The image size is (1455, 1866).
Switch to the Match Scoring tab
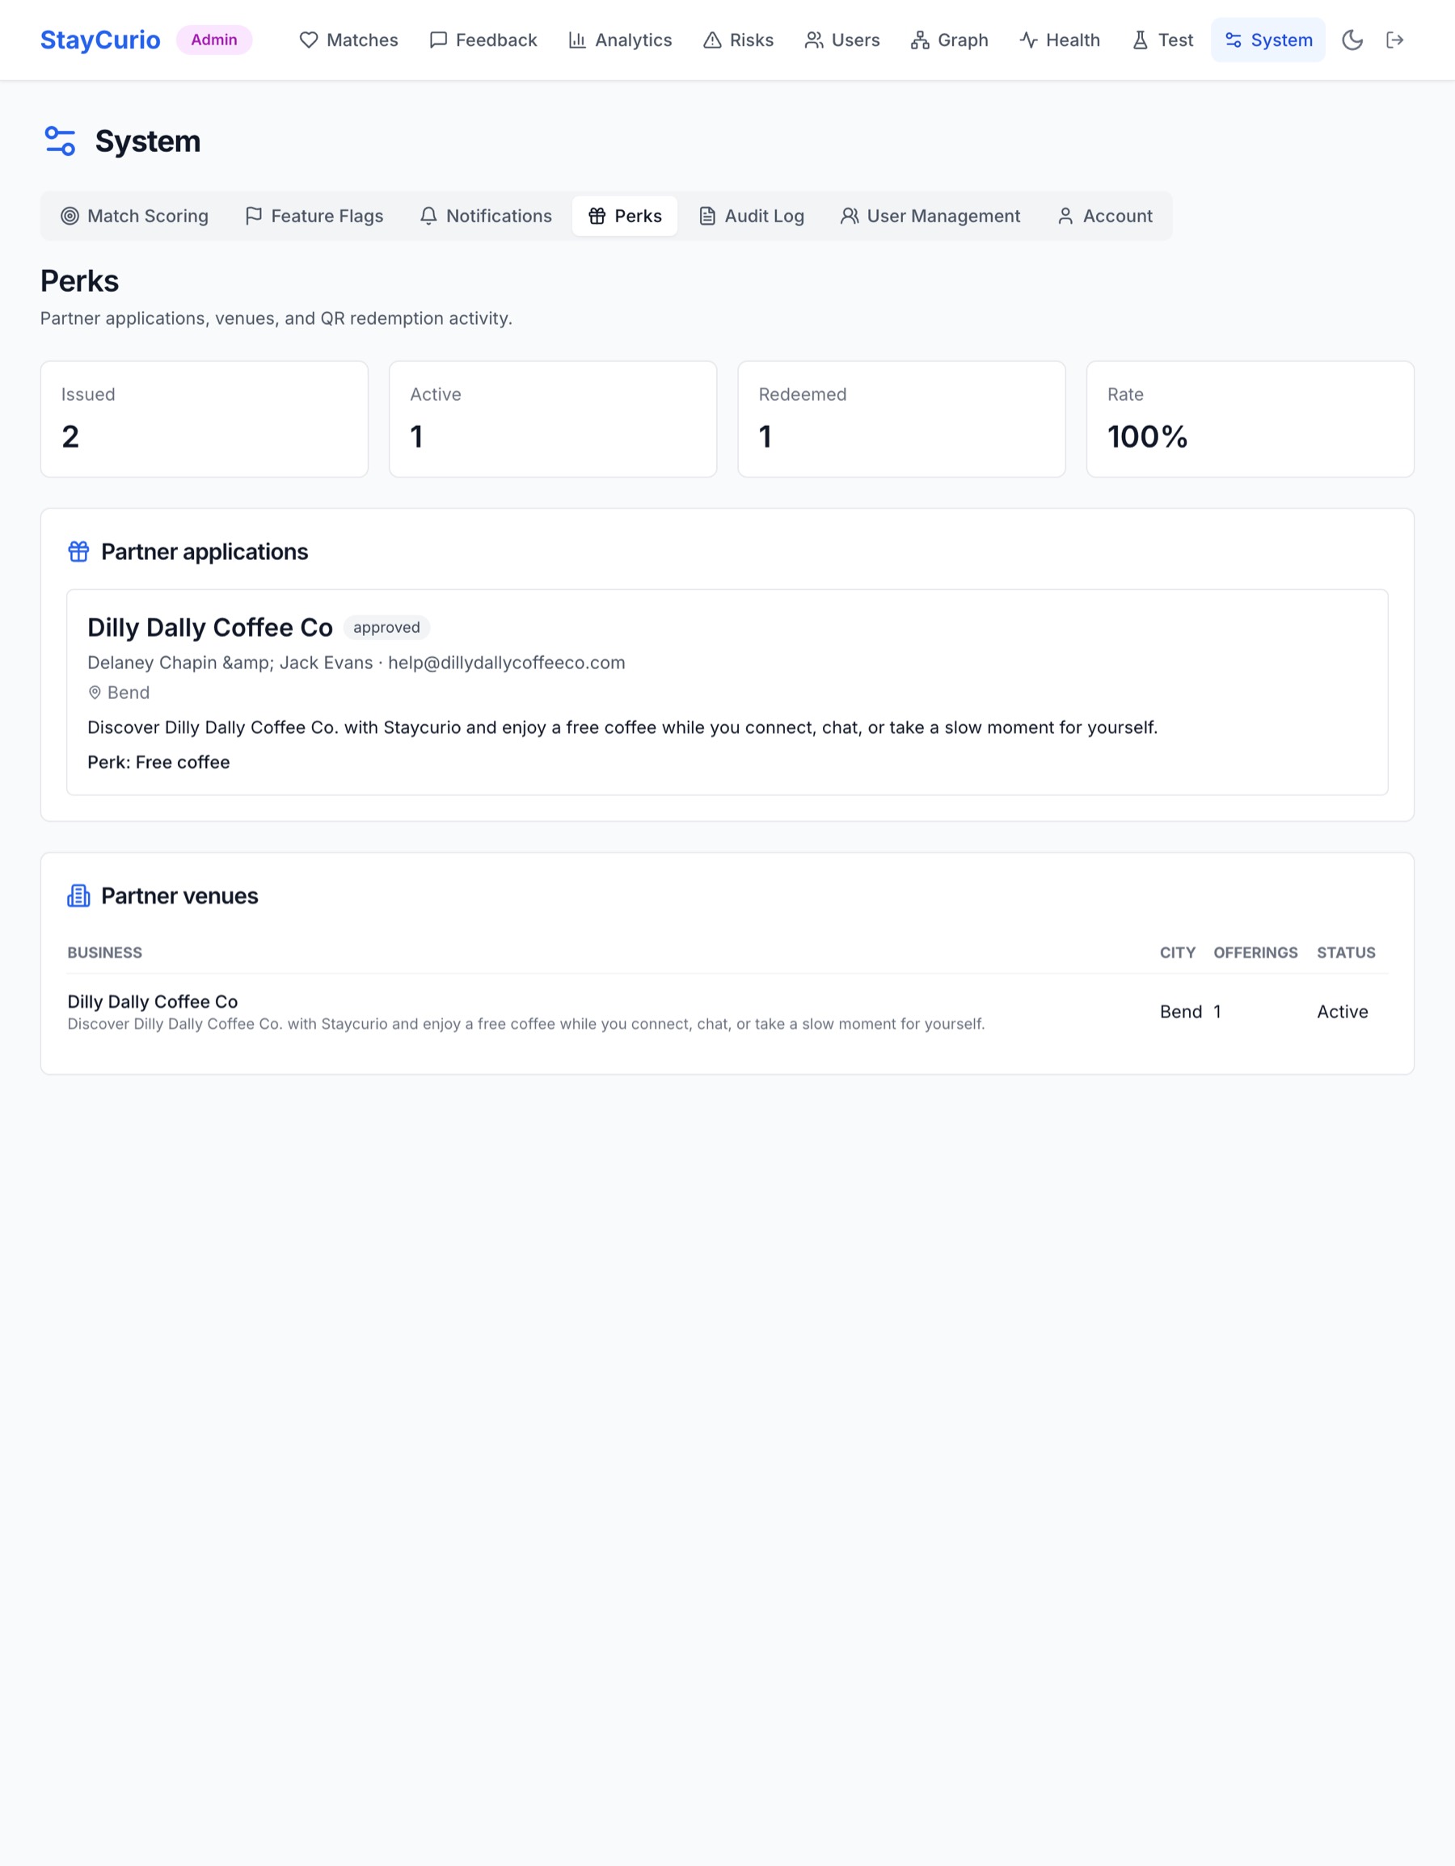coord(134,216)
